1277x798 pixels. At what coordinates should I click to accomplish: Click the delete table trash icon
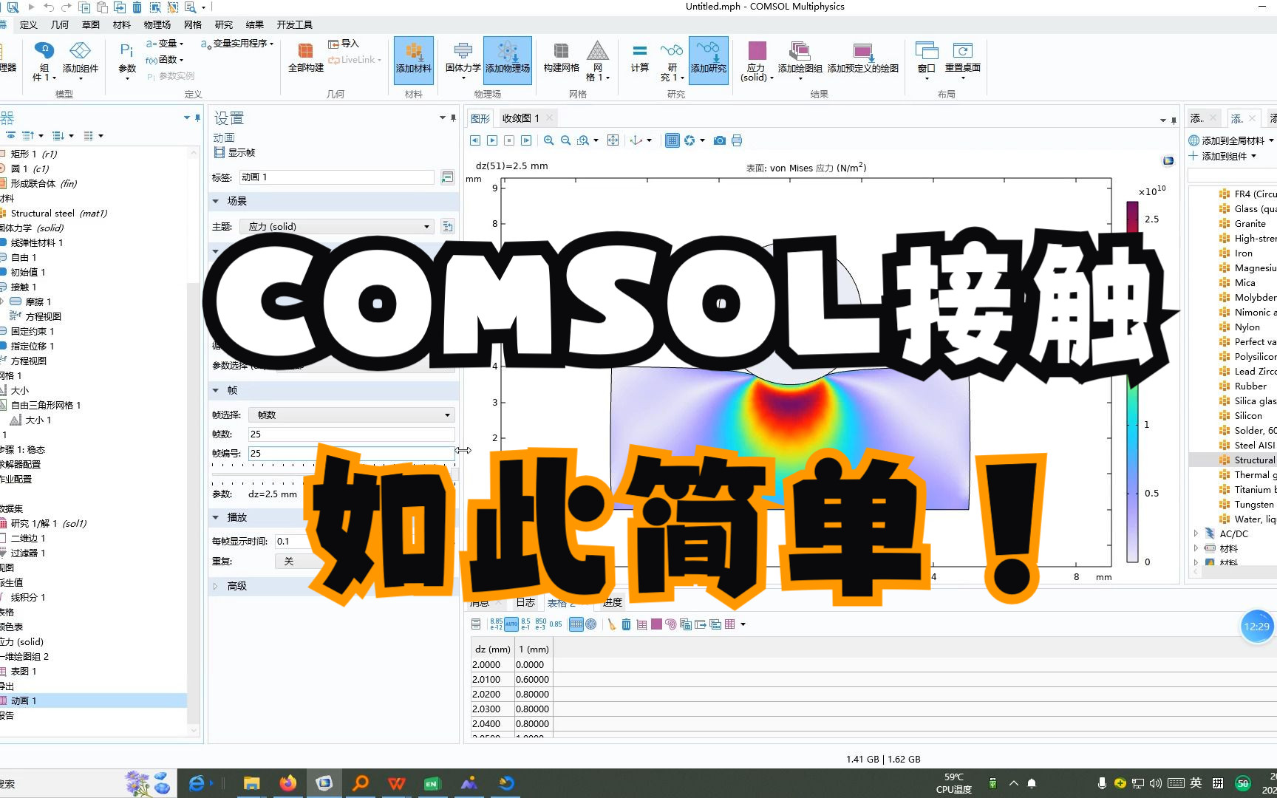(x=626, y=624)
